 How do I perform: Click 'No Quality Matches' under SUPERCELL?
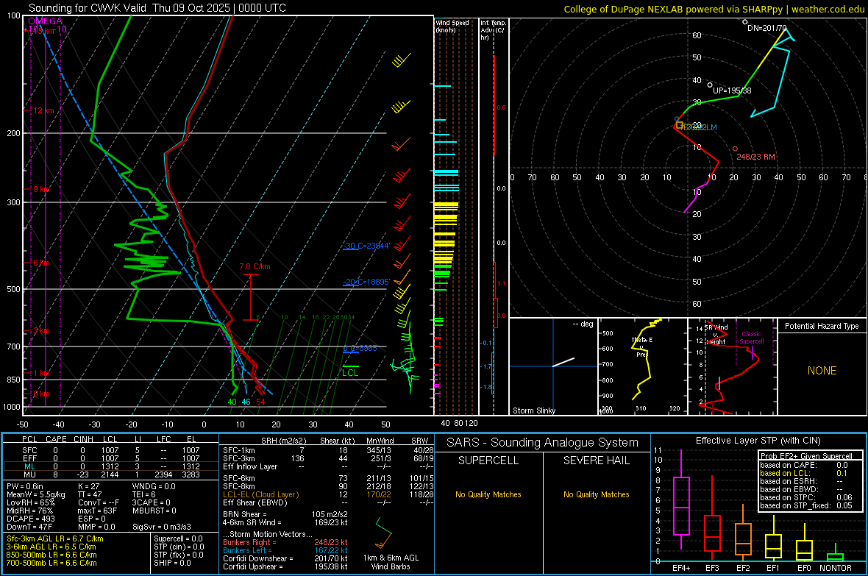[488, 494]
